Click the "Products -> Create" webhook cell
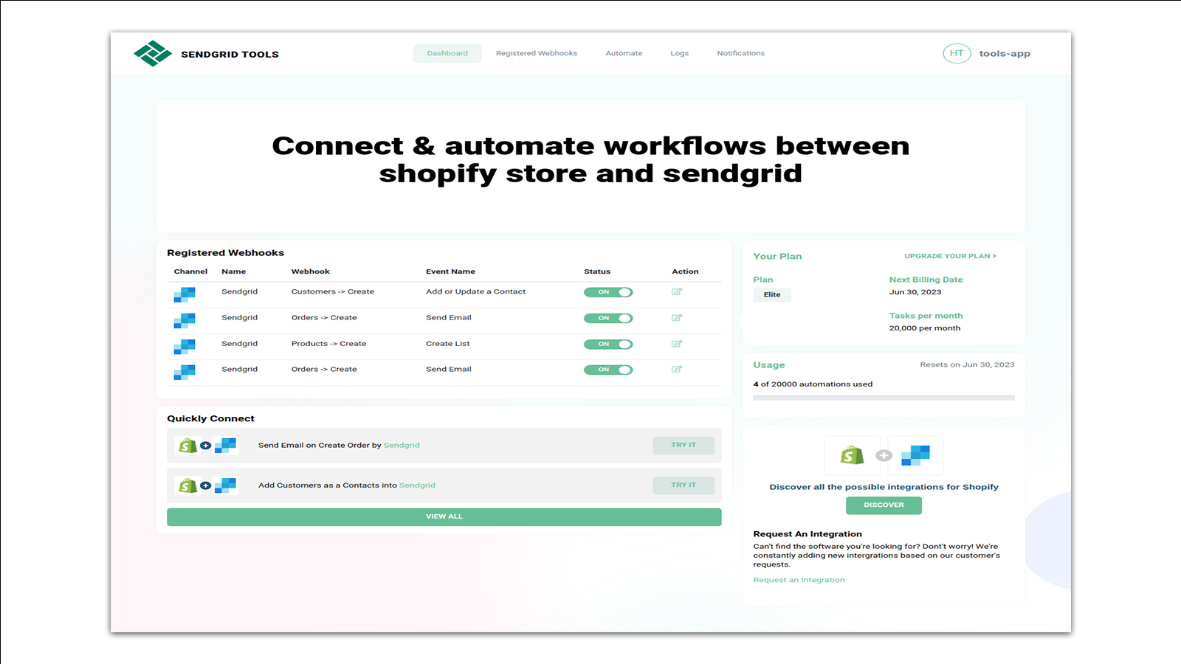 (328, 344)
